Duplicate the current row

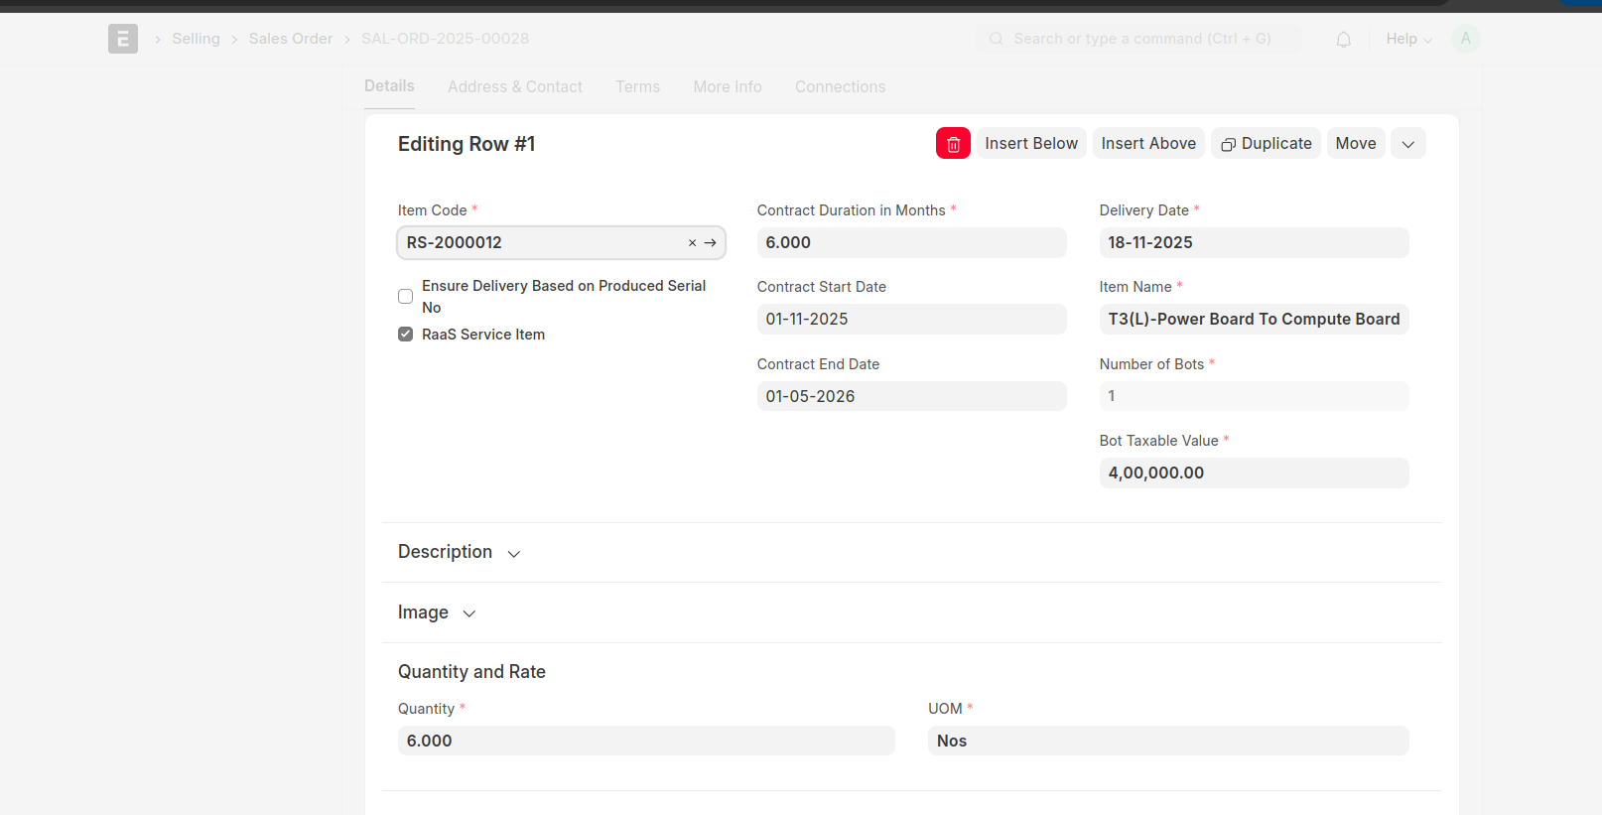coord(1266,144)
